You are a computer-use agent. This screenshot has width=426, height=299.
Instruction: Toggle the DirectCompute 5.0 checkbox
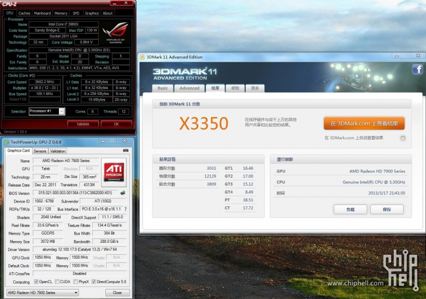pyautogui.click(x=94, y=282)
